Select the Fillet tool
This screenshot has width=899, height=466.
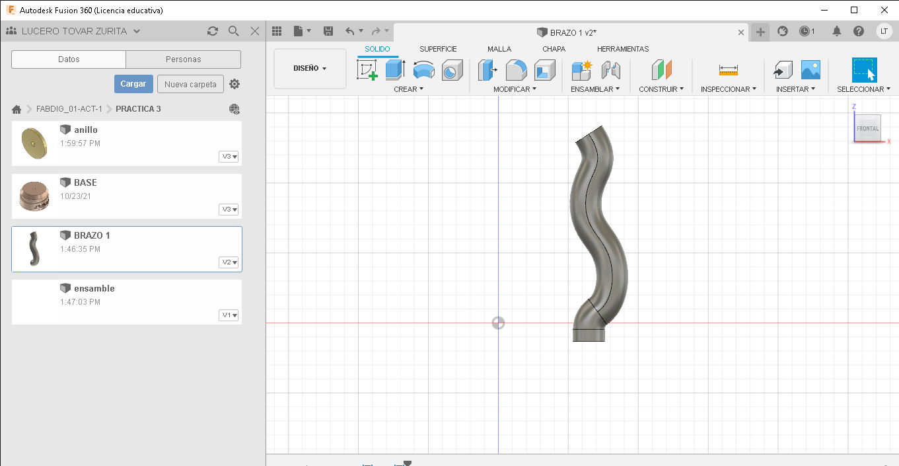(516, 70)
